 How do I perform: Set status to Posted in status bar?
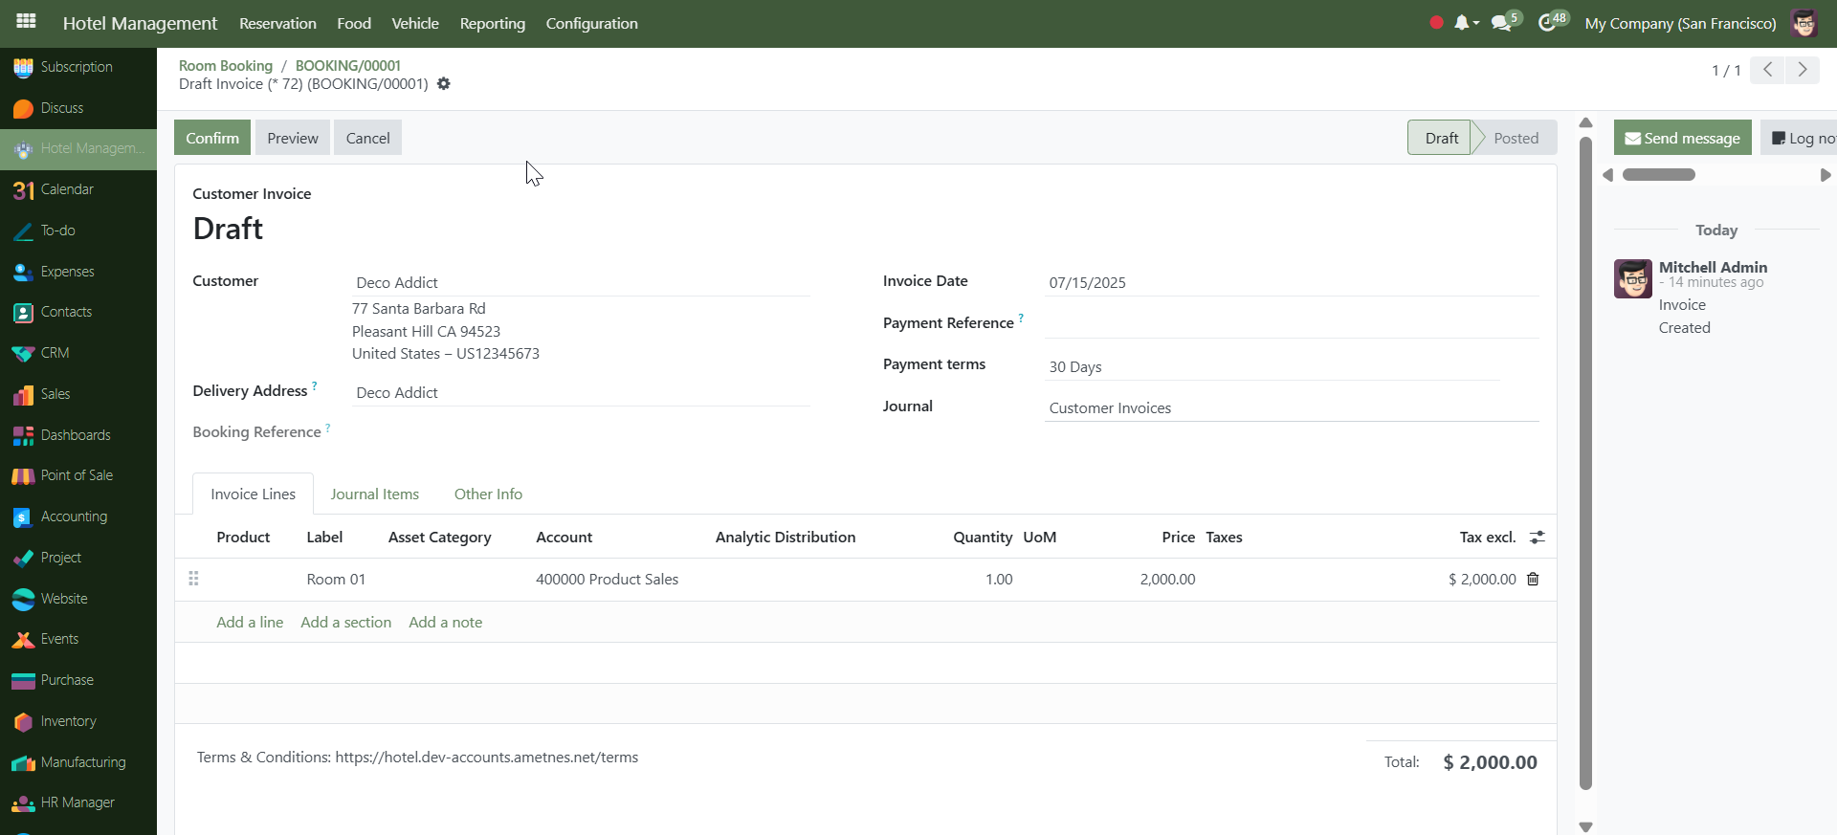pyautogui.click(x=1516, y=138)
